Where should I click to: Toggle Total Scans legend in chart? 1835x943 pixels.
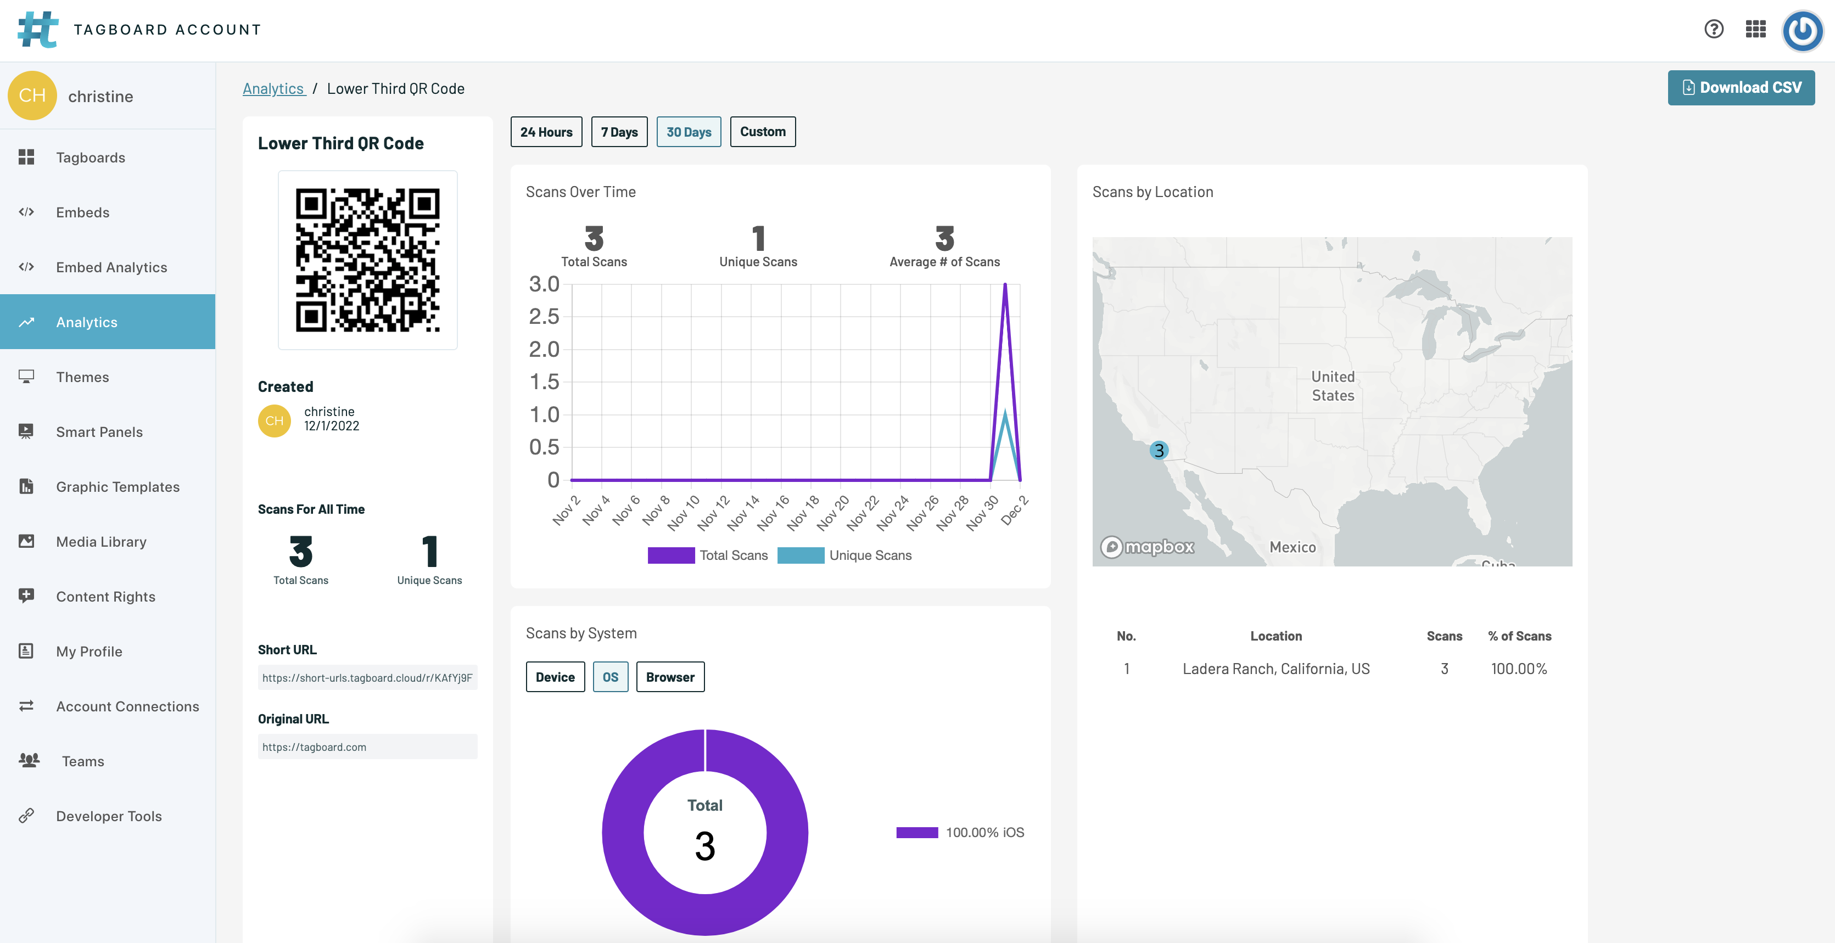pos(707,555)
